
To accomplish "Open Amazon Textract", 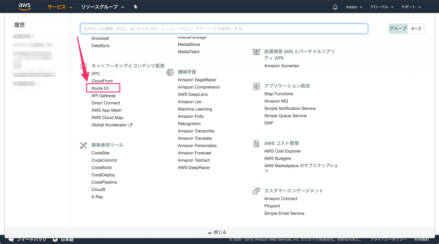I will (x=194, y=160).
